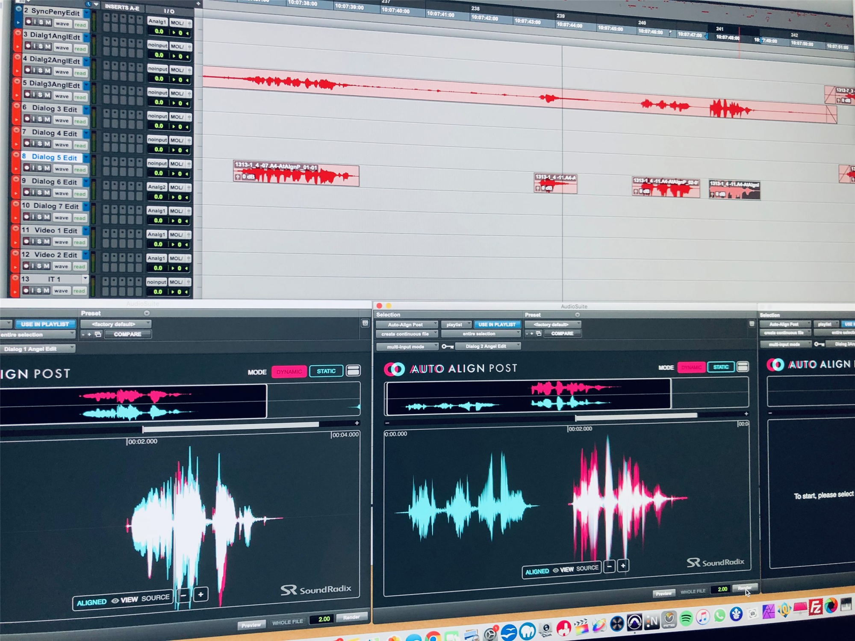Open the Dialog 2 Angel Edit key input dropdown
Viewport: 855px width, 641px height.
click(488, 346)
